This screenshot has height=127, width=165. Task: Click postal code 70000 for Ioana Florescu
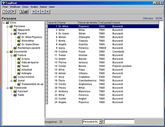102,48
